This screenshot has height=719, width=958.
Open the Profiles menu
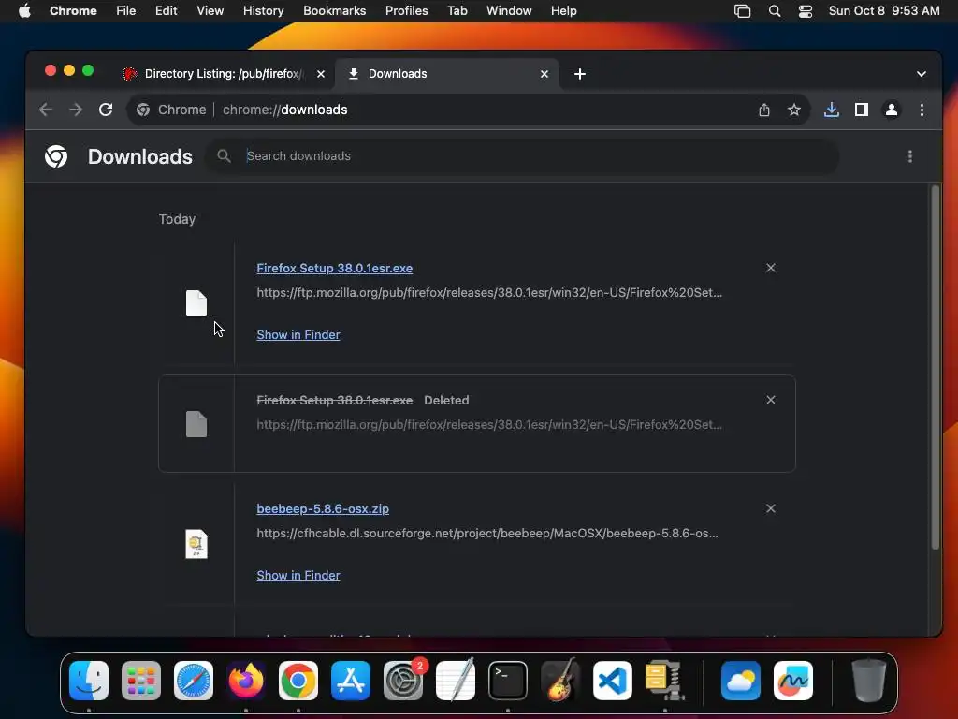pyautogui.click(x=406, y=10)
